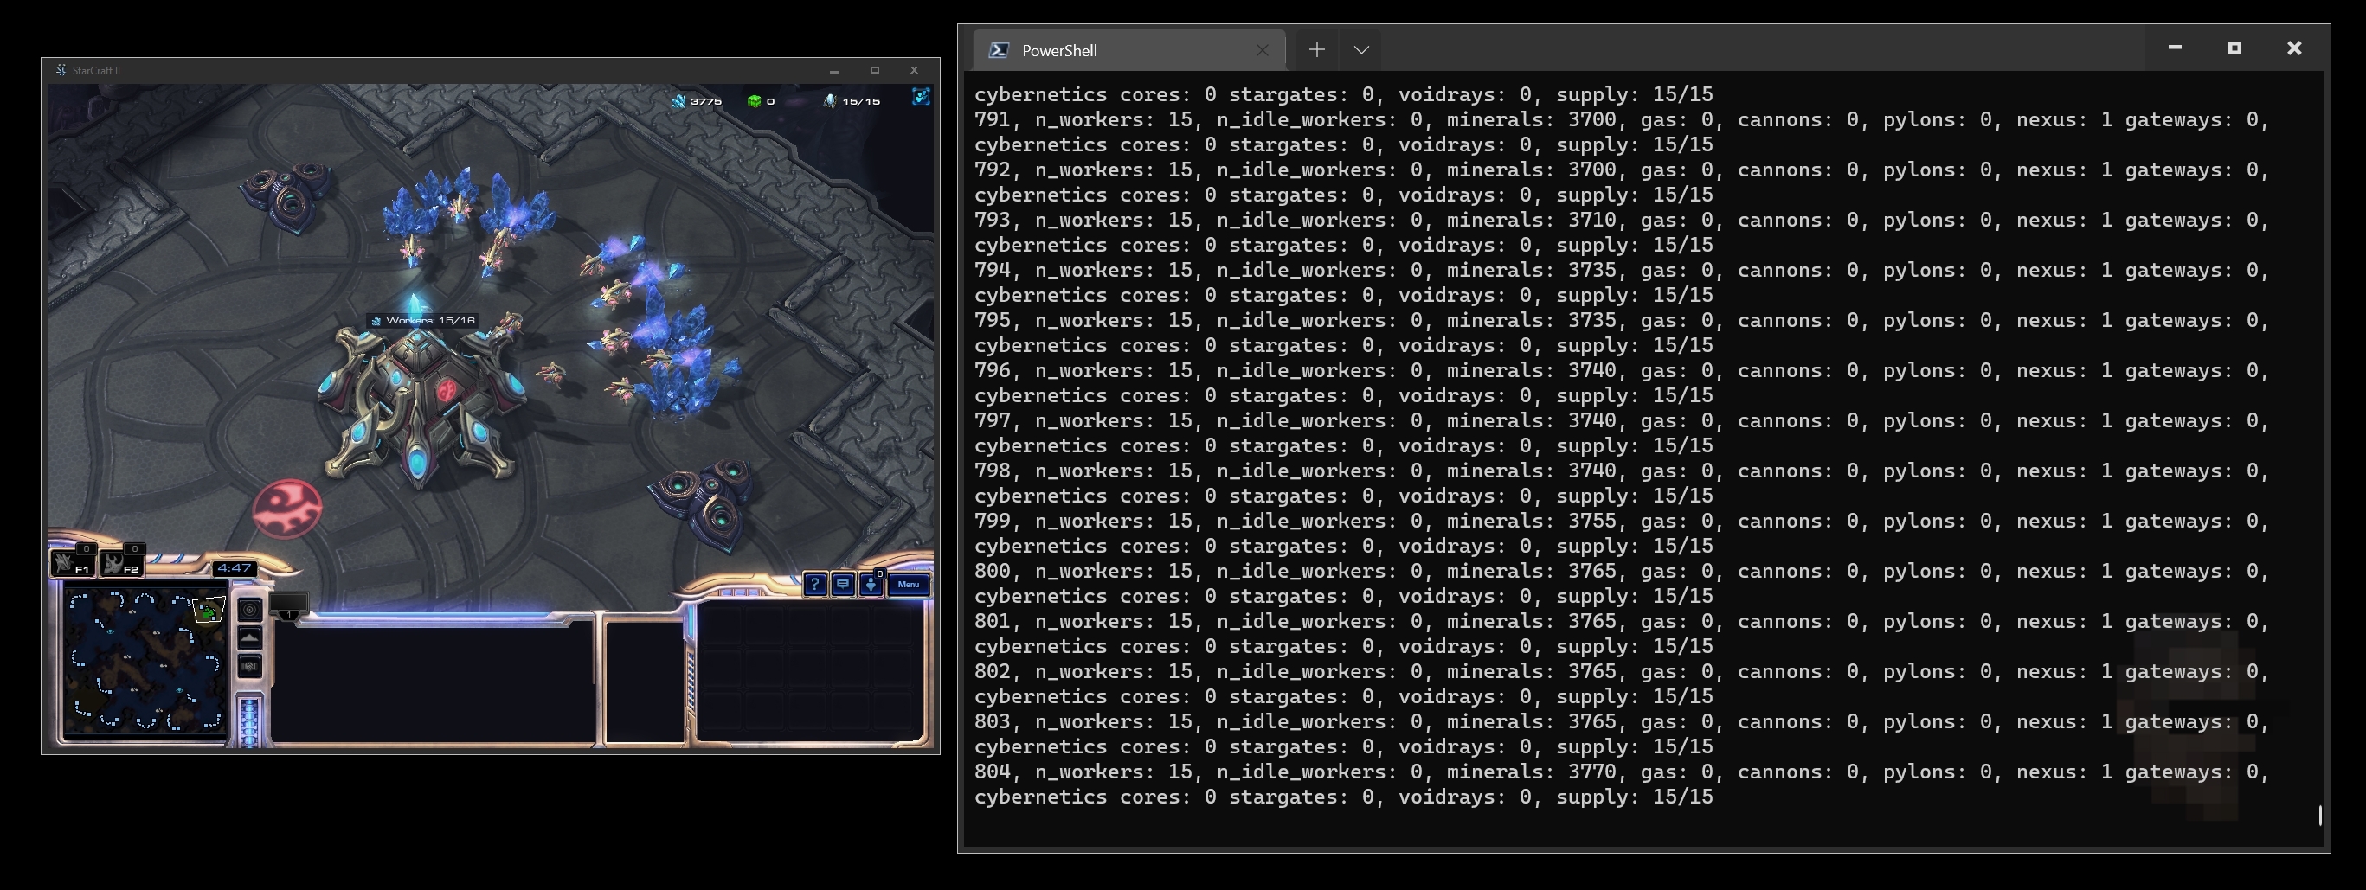This screenshot has width=2366, height=890.
Task: Toggle the top-right team resources panel icon
Action: click(919, 97)
